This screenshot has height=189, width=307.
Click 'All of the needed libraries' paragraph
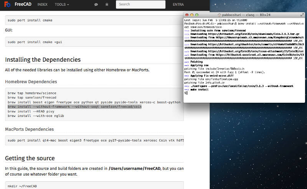77,70
